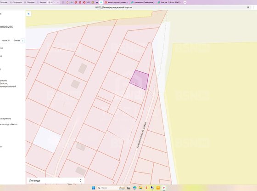Click the Красносельская улица street label
This screenshot has height=191, width=257.
click(142, 135)
